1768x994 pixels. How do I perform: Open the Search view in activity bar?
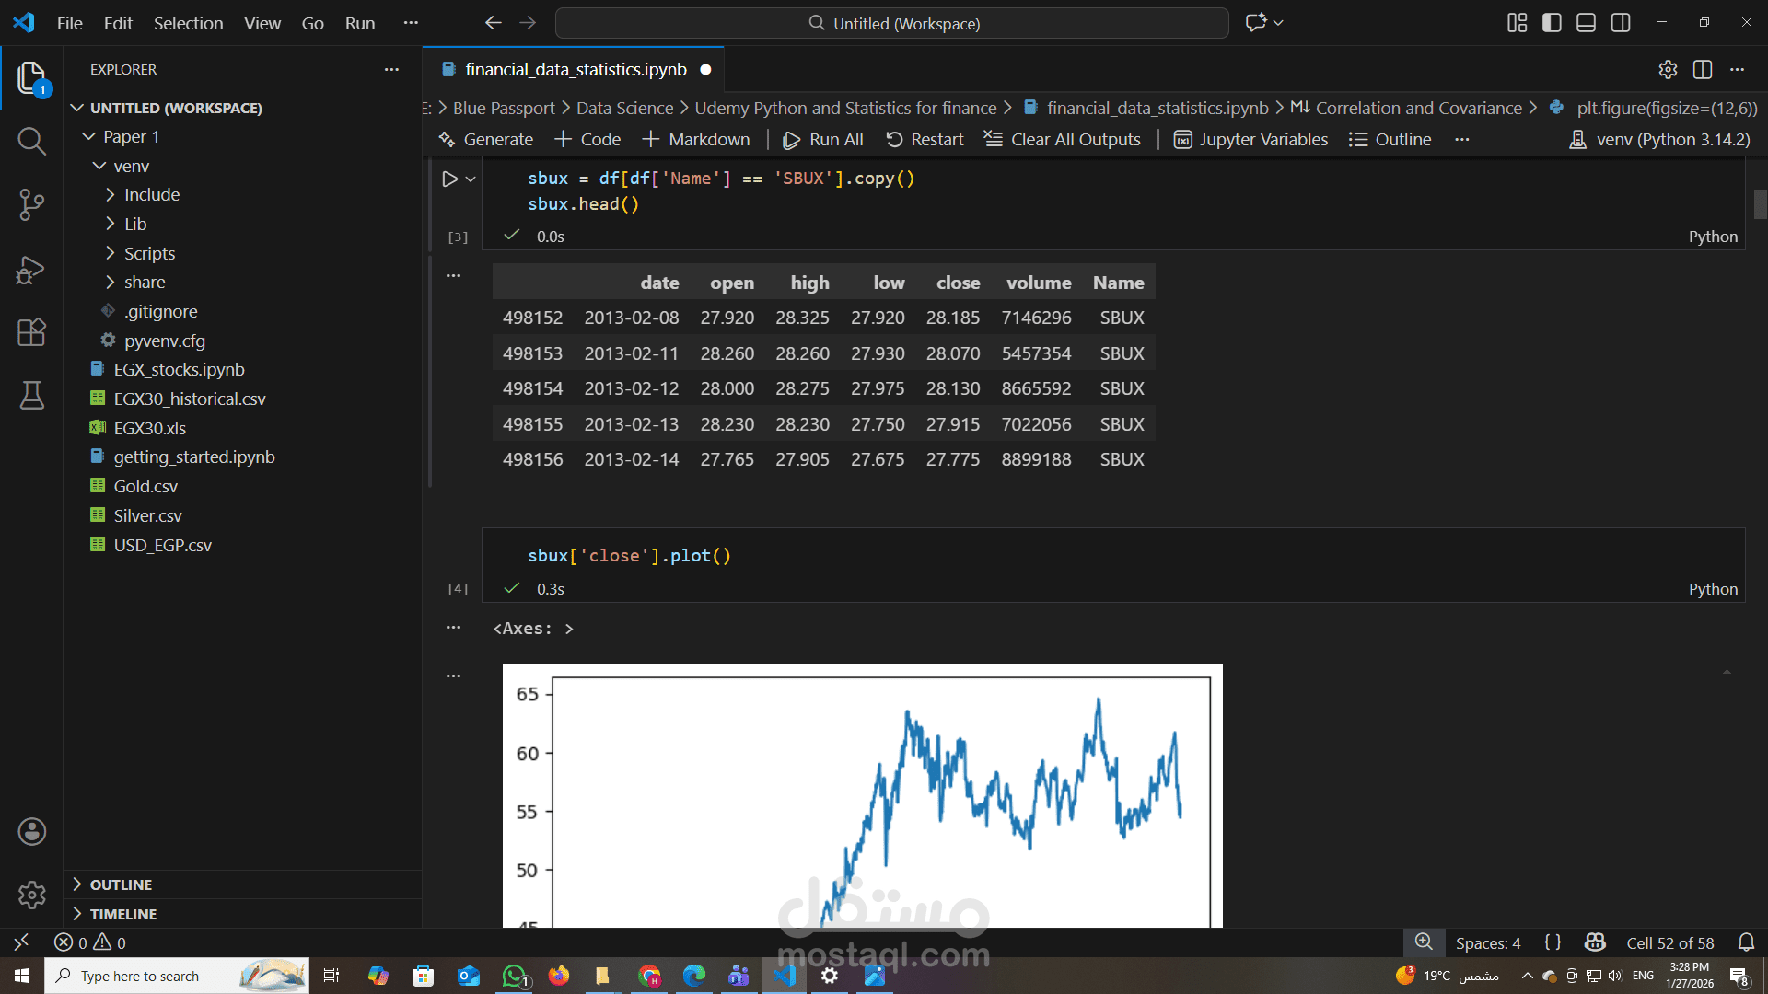click(x=31, y=141)
